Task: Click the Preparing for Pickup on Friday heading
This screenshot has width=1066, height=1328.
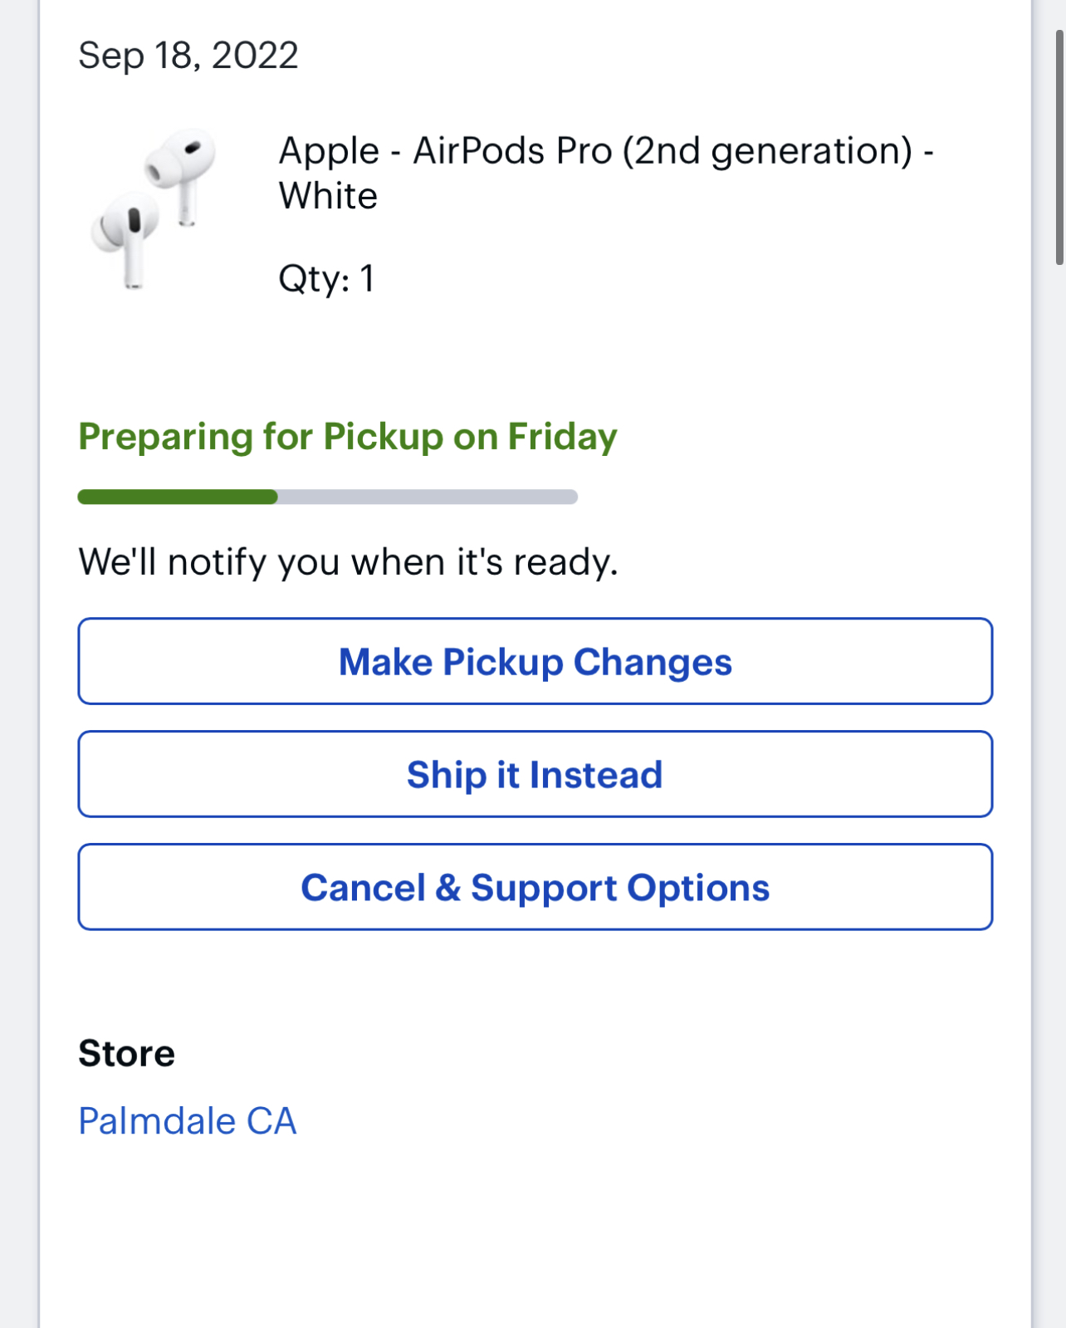Action: tap(348, 437)
